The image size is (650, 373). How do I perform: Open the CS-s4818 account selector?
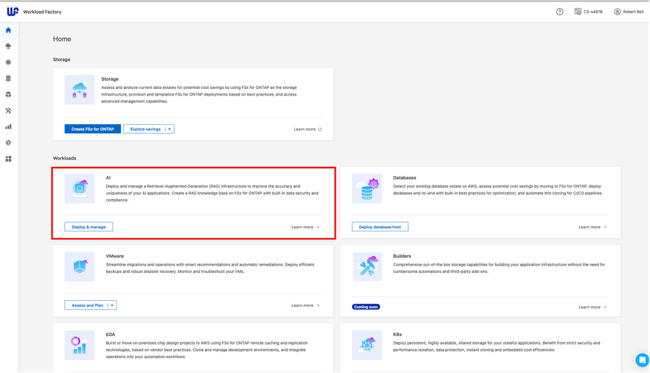point(588,12)
